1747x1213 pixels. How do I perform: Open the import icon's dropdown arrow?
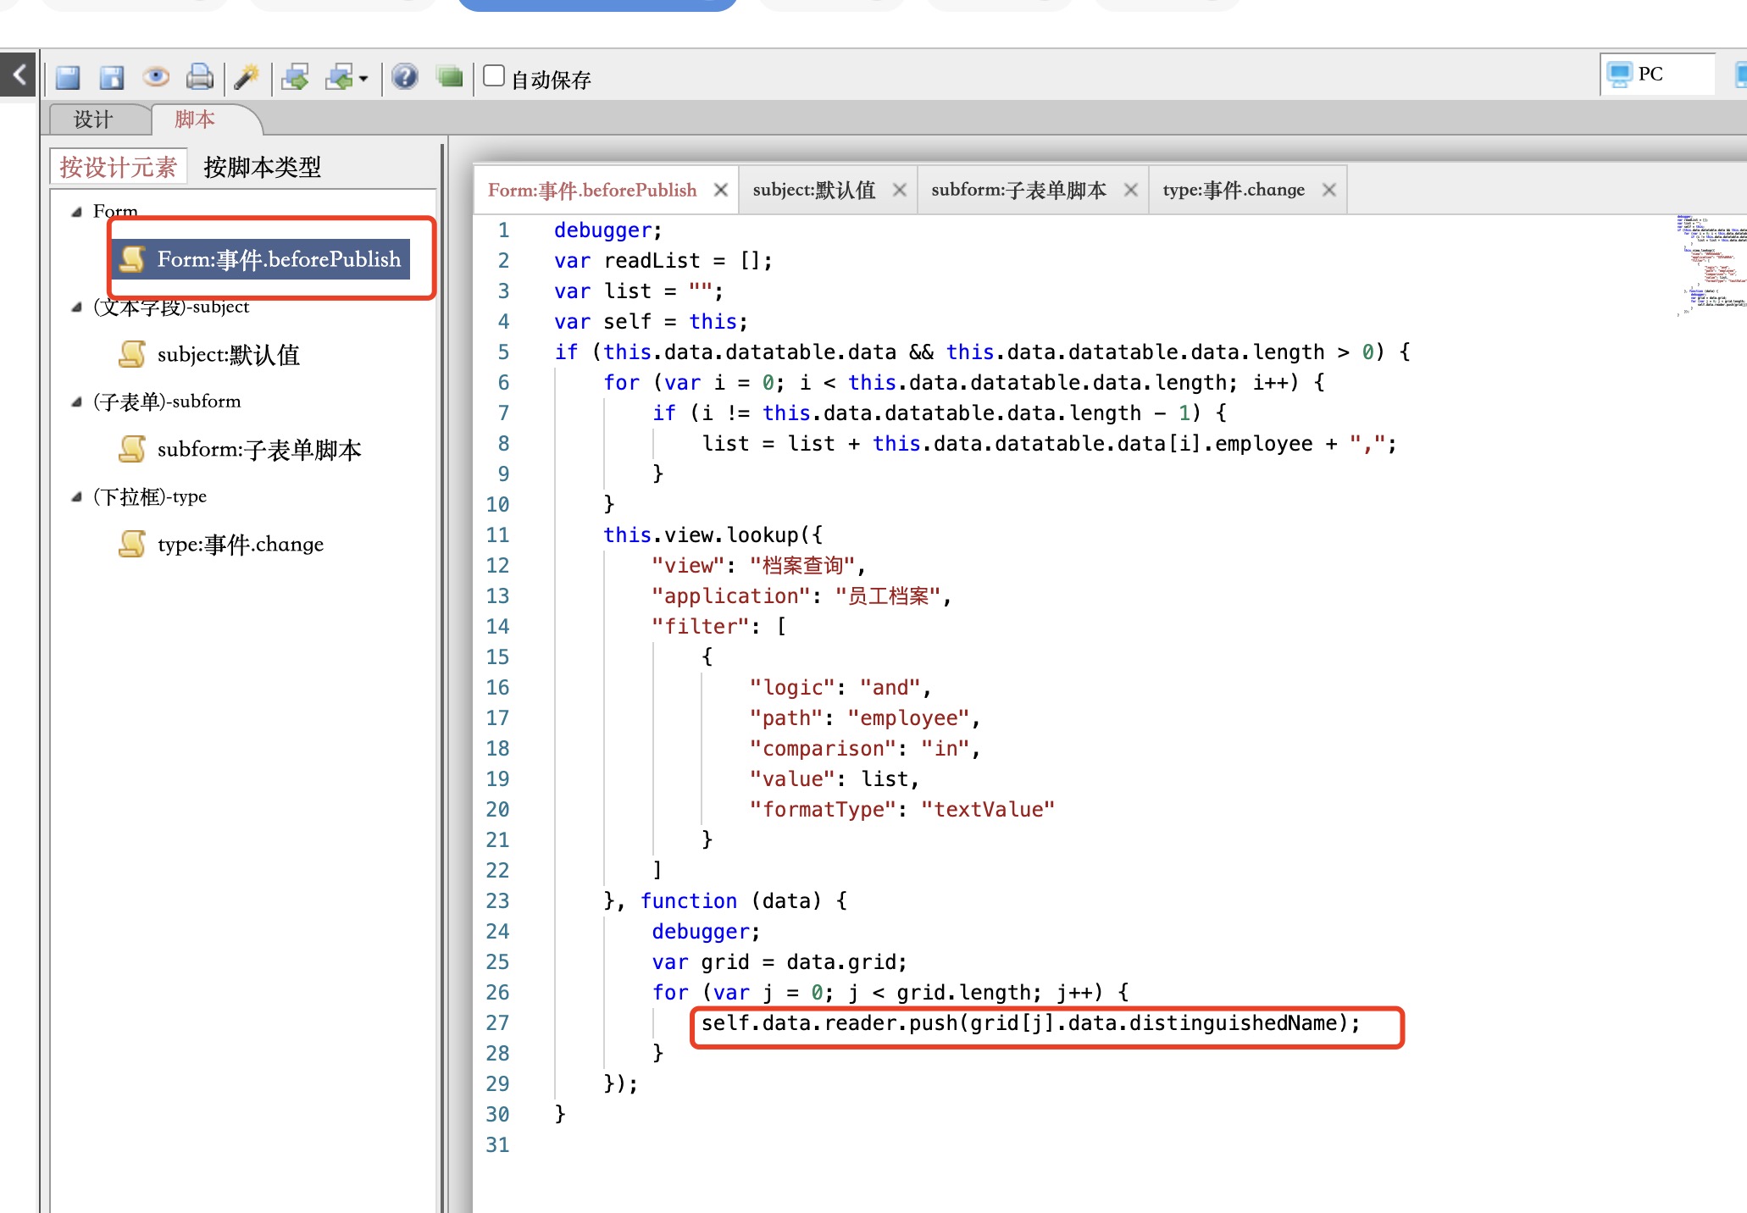click(x=363, y=79)
